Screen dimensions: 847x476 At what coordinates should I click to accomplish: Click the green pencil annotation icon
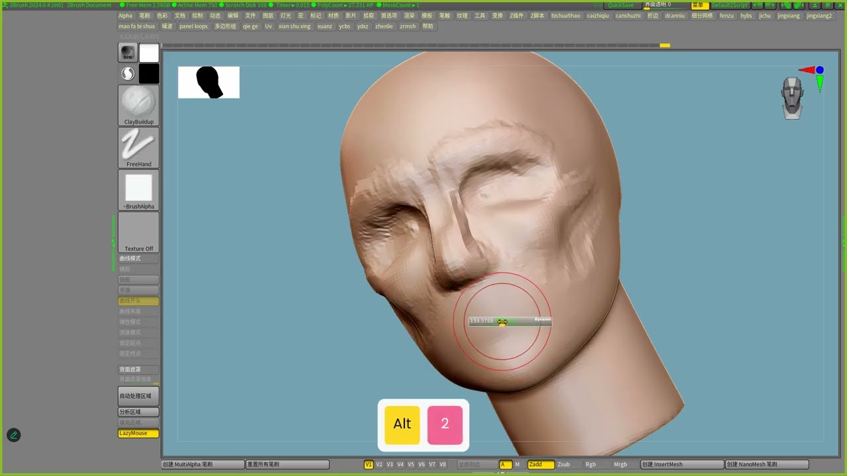[13, 435]
